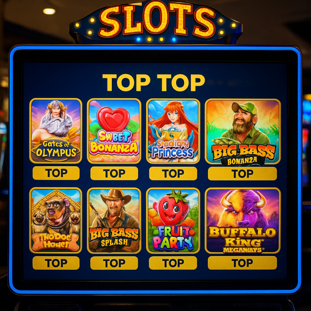Click the red heart on Sweet Bonanza
This screenshot has width=311, height=311.
pyautogui.click(x=113, y=118)
